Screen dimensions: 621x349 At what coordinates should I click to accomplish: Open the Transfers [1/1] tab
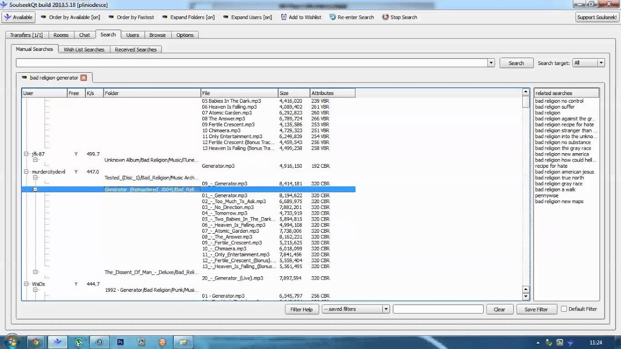(26, 35)
